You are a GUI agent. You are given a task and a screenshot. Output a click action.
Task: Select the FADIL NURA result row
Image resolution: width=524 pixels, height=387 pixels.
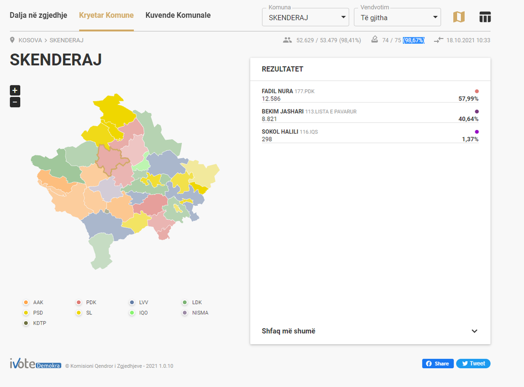370,95
